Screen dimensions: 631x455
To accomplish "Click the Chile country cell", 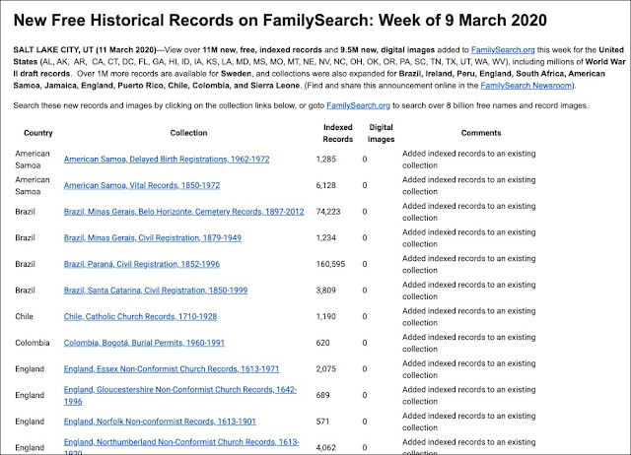I will coord(24,316).
